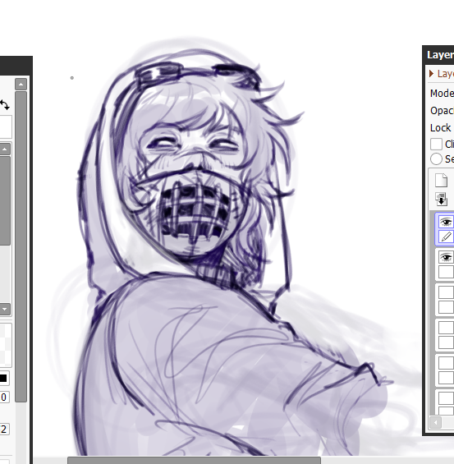Click the numeric field ending in 0

click(4, 397)
